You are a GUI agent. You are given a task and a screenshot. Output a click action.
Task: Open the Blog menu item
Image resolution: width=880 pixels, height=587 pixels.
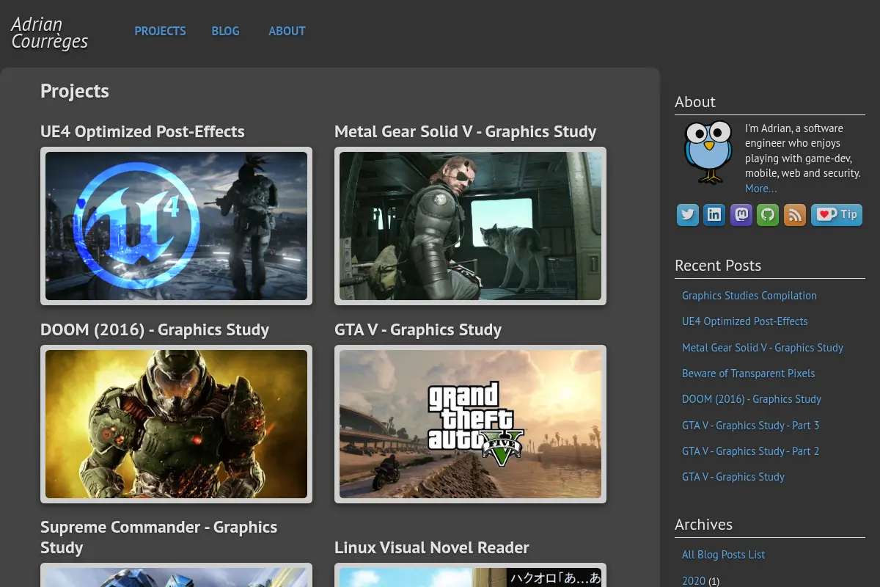225,31
